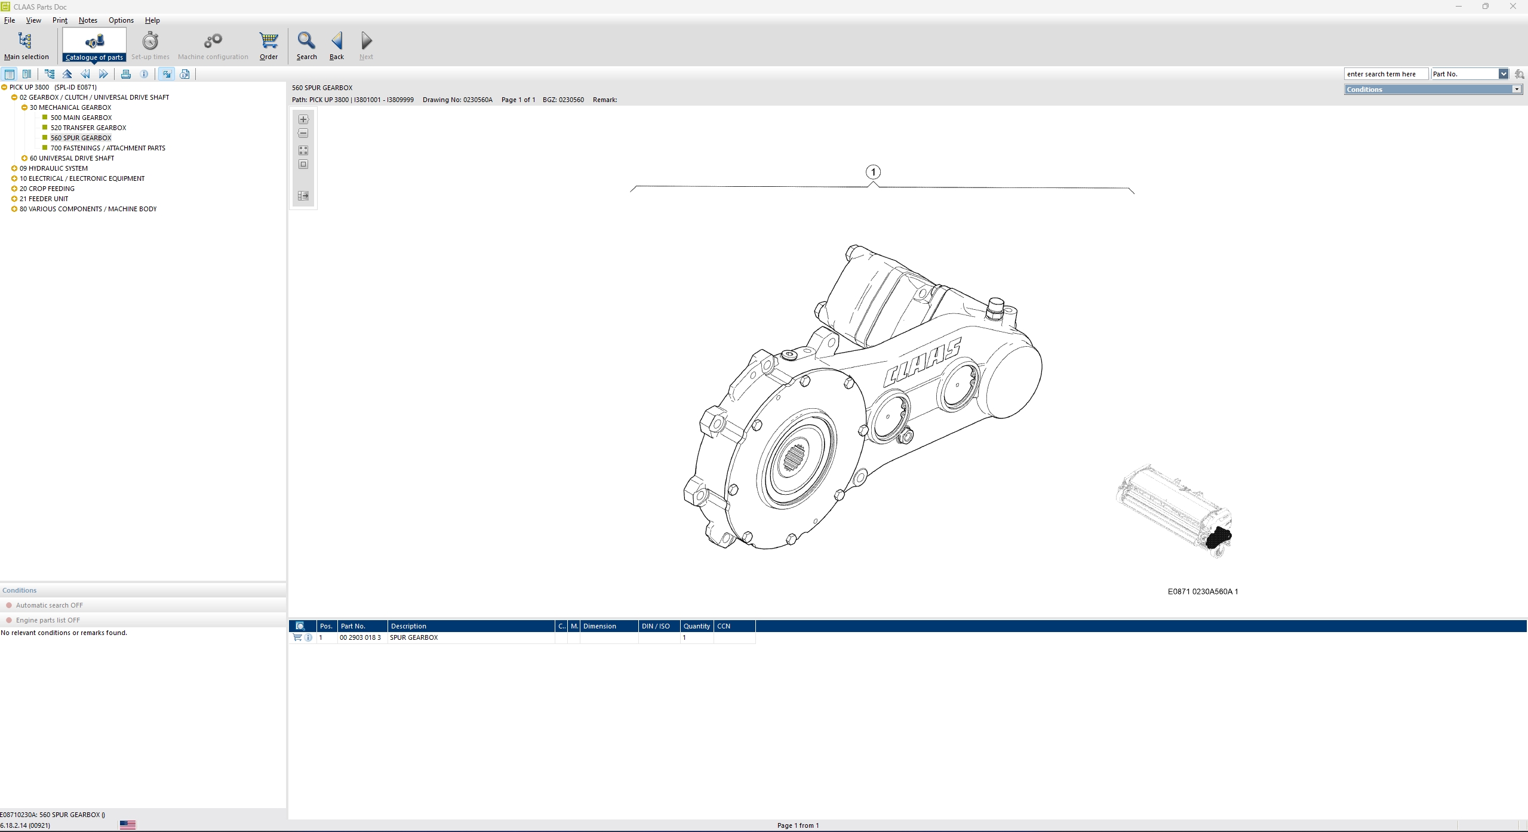Click the search reset icon beside Part No.
Screen dimensions: 1528x832
pos(1519,74)
